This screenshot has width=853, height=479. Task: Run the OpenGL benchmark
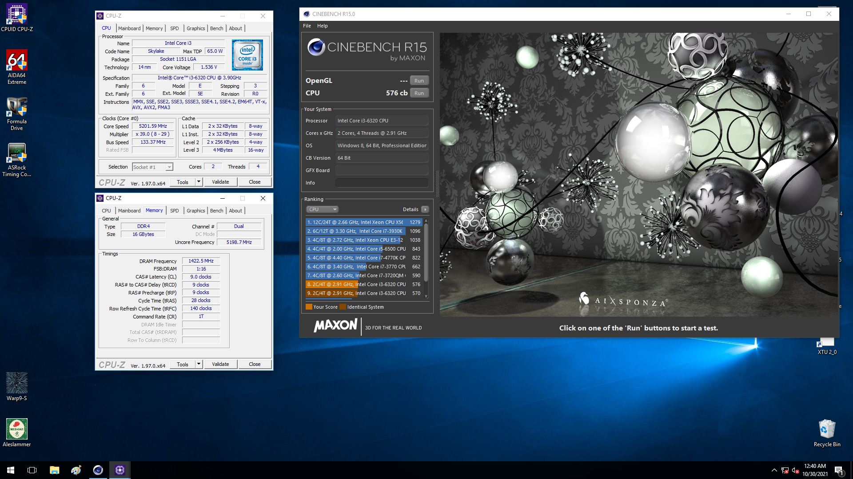(419, 81)
